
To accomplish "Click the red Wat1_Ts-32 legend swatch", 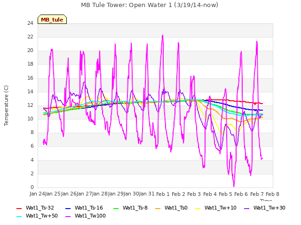I will pyautogui.click(x=19, y=208).
